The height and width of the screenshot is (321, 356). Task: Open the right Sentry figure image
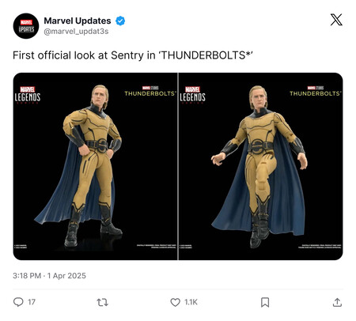(x=261, y=166)
